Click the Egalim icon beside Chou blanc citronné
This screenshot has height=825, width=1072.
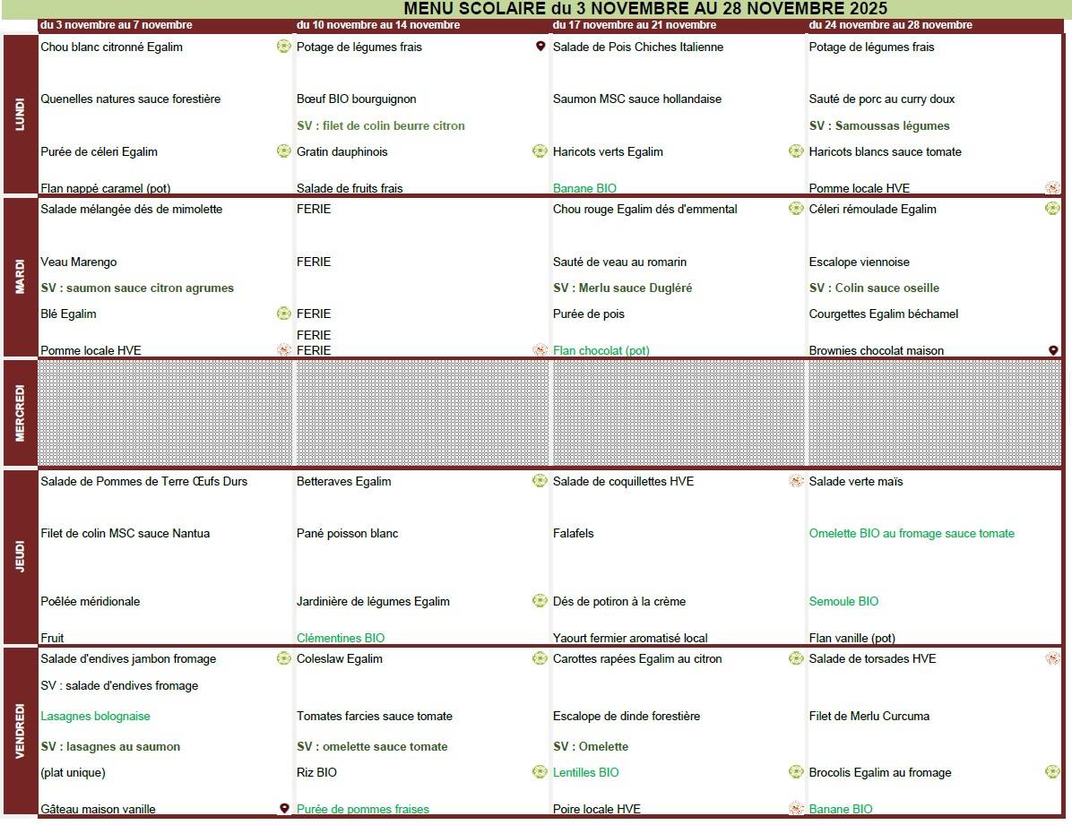(x=283, y=47)
